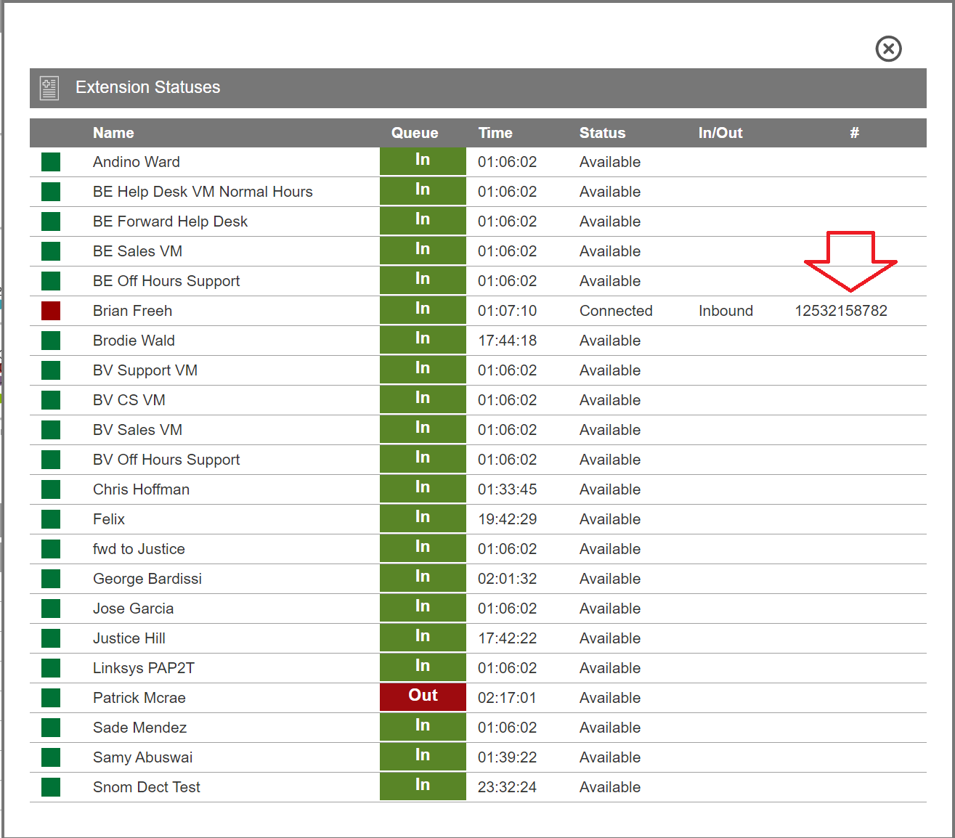Click BV CS VM status square
The width and height of the screenshot is (955, 838).
coord(51,400)
